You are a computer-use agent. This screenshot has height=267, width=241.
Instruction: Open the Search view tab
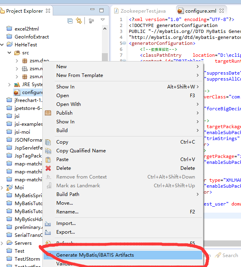(x=227, y=255)
